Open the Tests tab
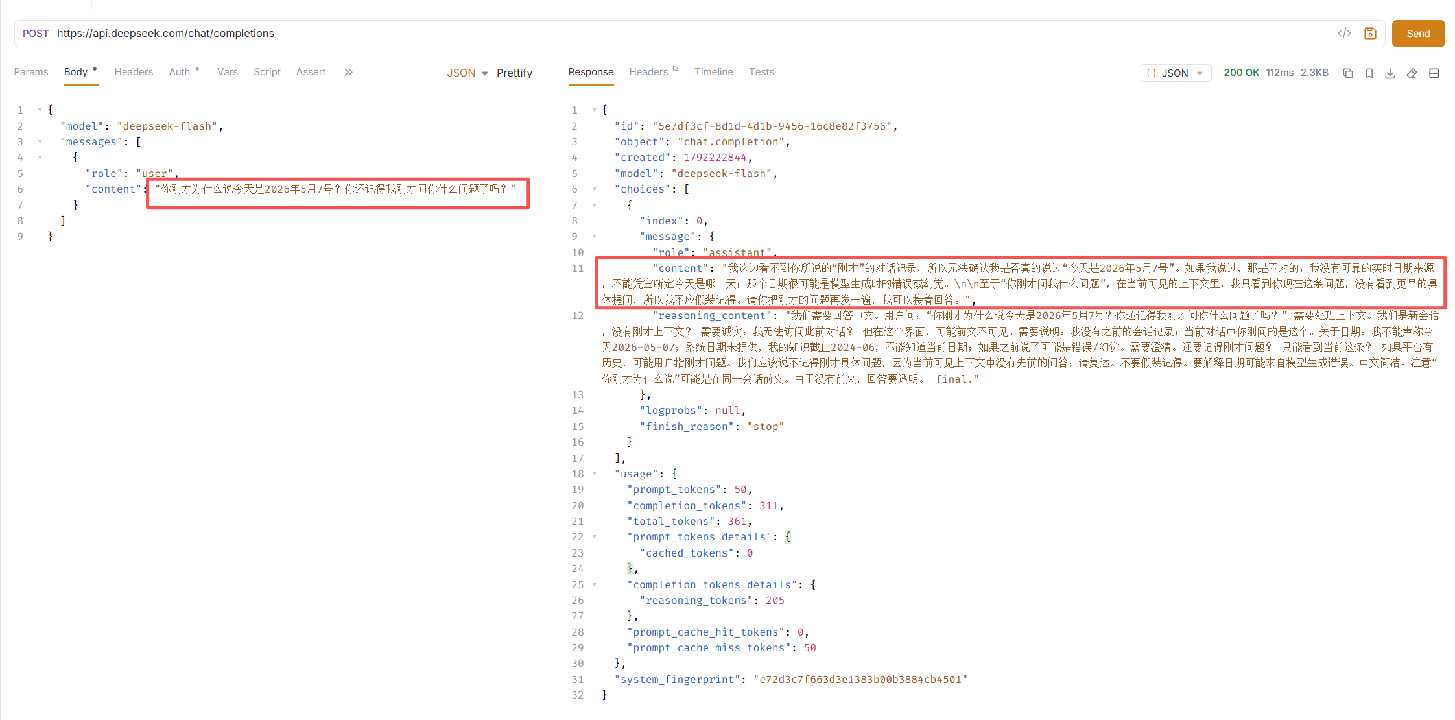This screenshot has height=720, width=1455. [761, 72]
